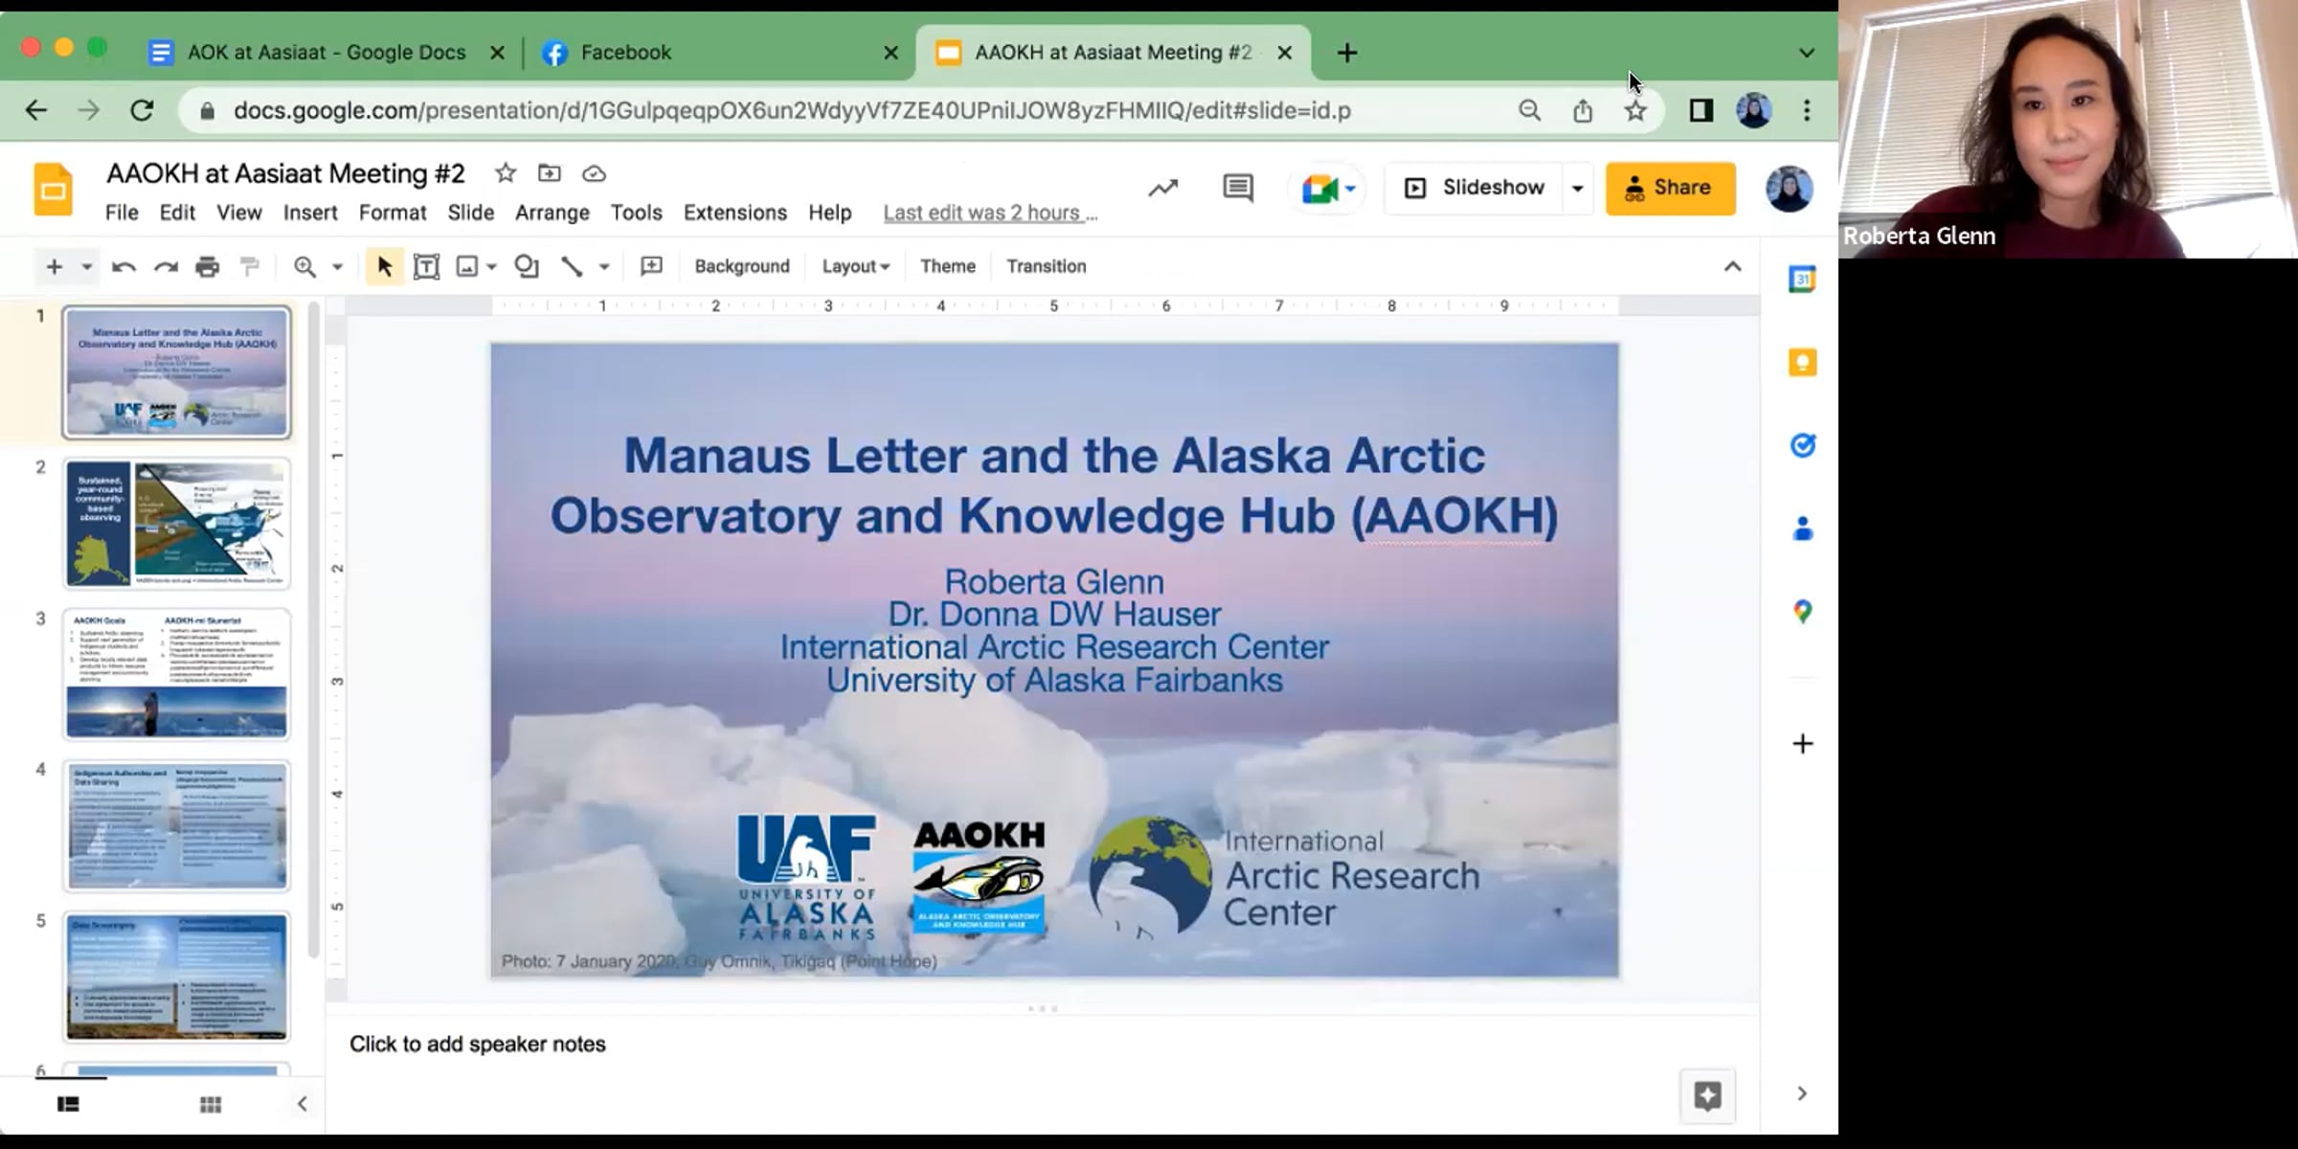Viewport: 2298px width, 1149px height.
Task: Open the Insert menu
Action: click(310, 213)
